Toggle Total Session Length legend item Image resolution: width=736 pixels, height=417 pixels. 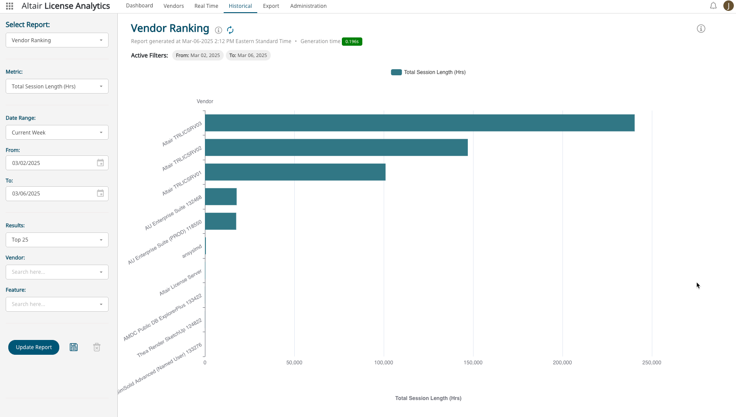428,72
